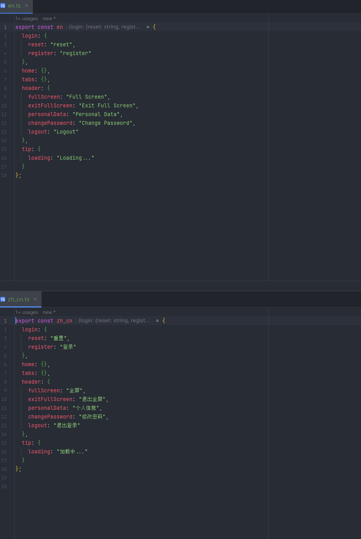
Task: Click the 'new *' author hint in zh_cn.ts
Action: tap(49, 312)
